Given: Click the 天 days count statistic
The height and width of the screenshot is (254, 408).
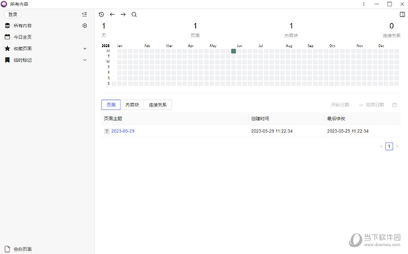Looking at the screenshot, I should pyautogui.click(x=103, y=30).
